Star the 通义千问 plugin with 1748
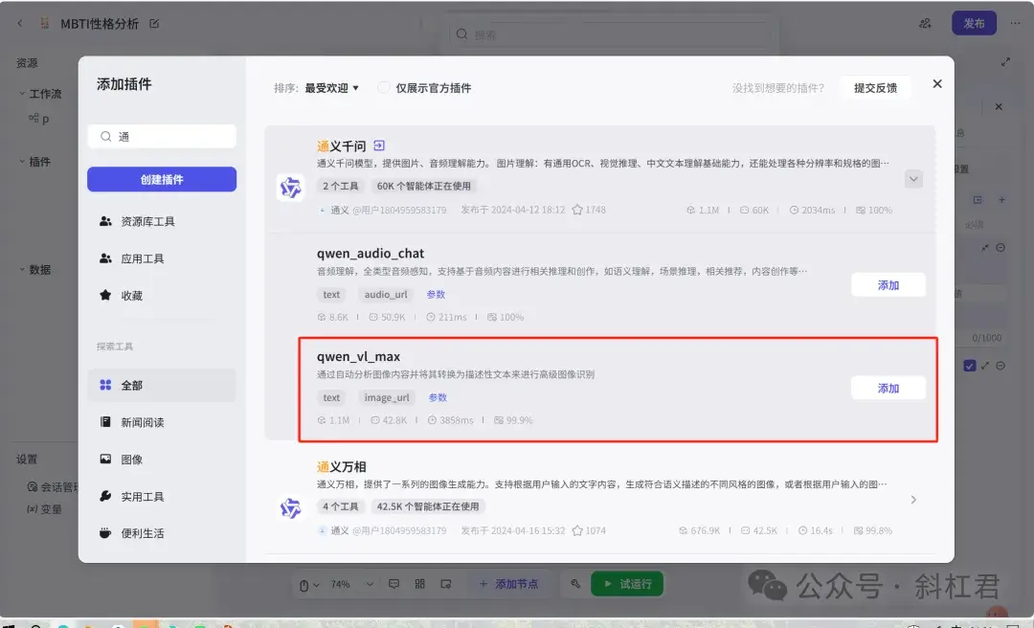The width and height of the screenshot is (1034, 628). [x=577, y=210]
